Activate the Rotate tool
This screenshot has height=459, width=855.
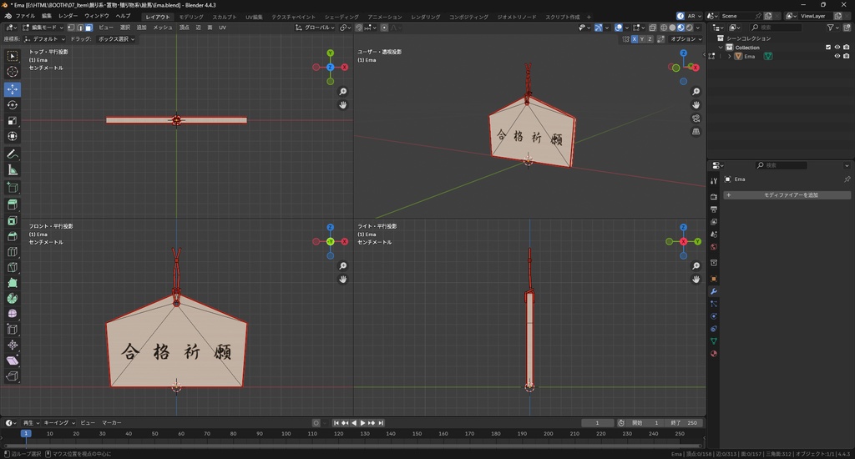coord(13,104)
